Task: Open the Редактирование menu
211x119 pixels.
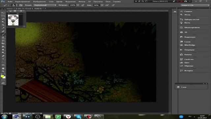Action: 22,1
